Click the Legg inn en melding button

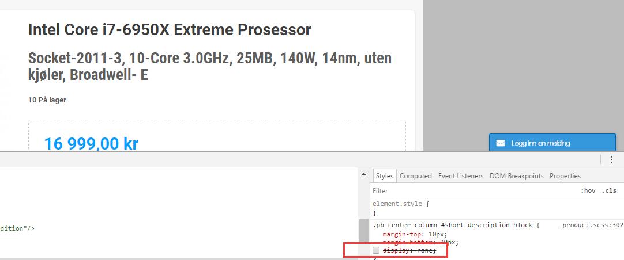tap(552, 143)
